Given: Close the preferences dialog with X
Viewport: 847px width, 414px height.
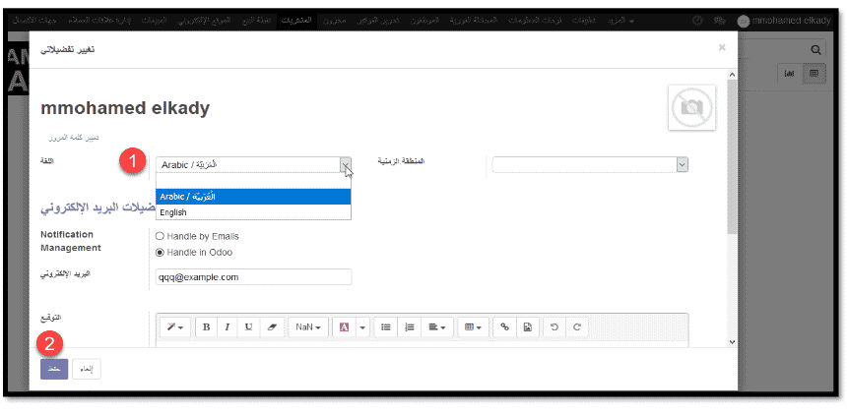Looking at the screenshot, I should click(x=722, y=47).
